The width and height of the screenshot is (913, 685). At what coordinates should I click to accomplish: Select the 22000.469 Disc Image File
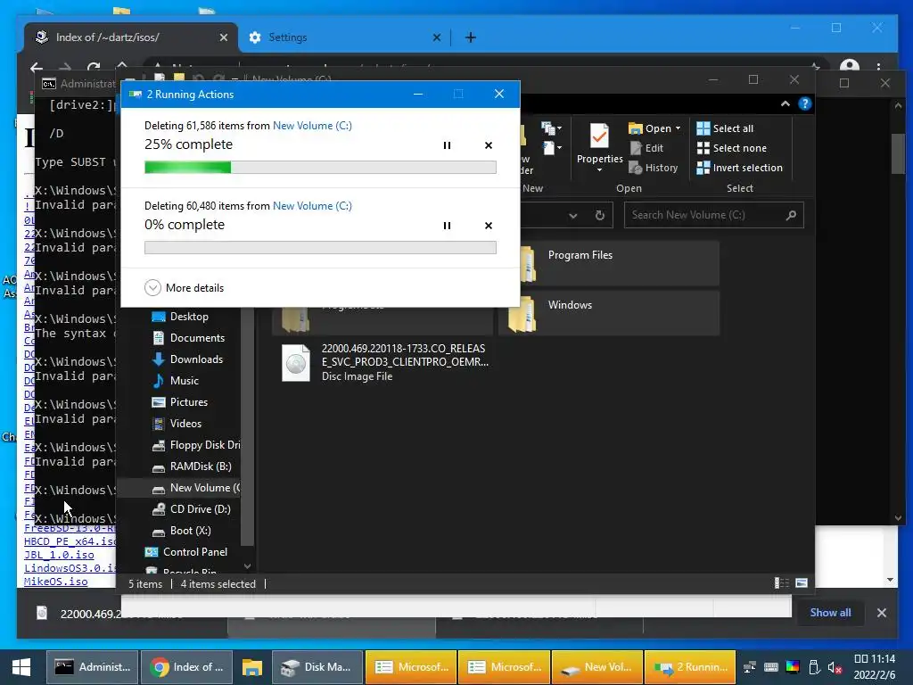coord(385,362)
